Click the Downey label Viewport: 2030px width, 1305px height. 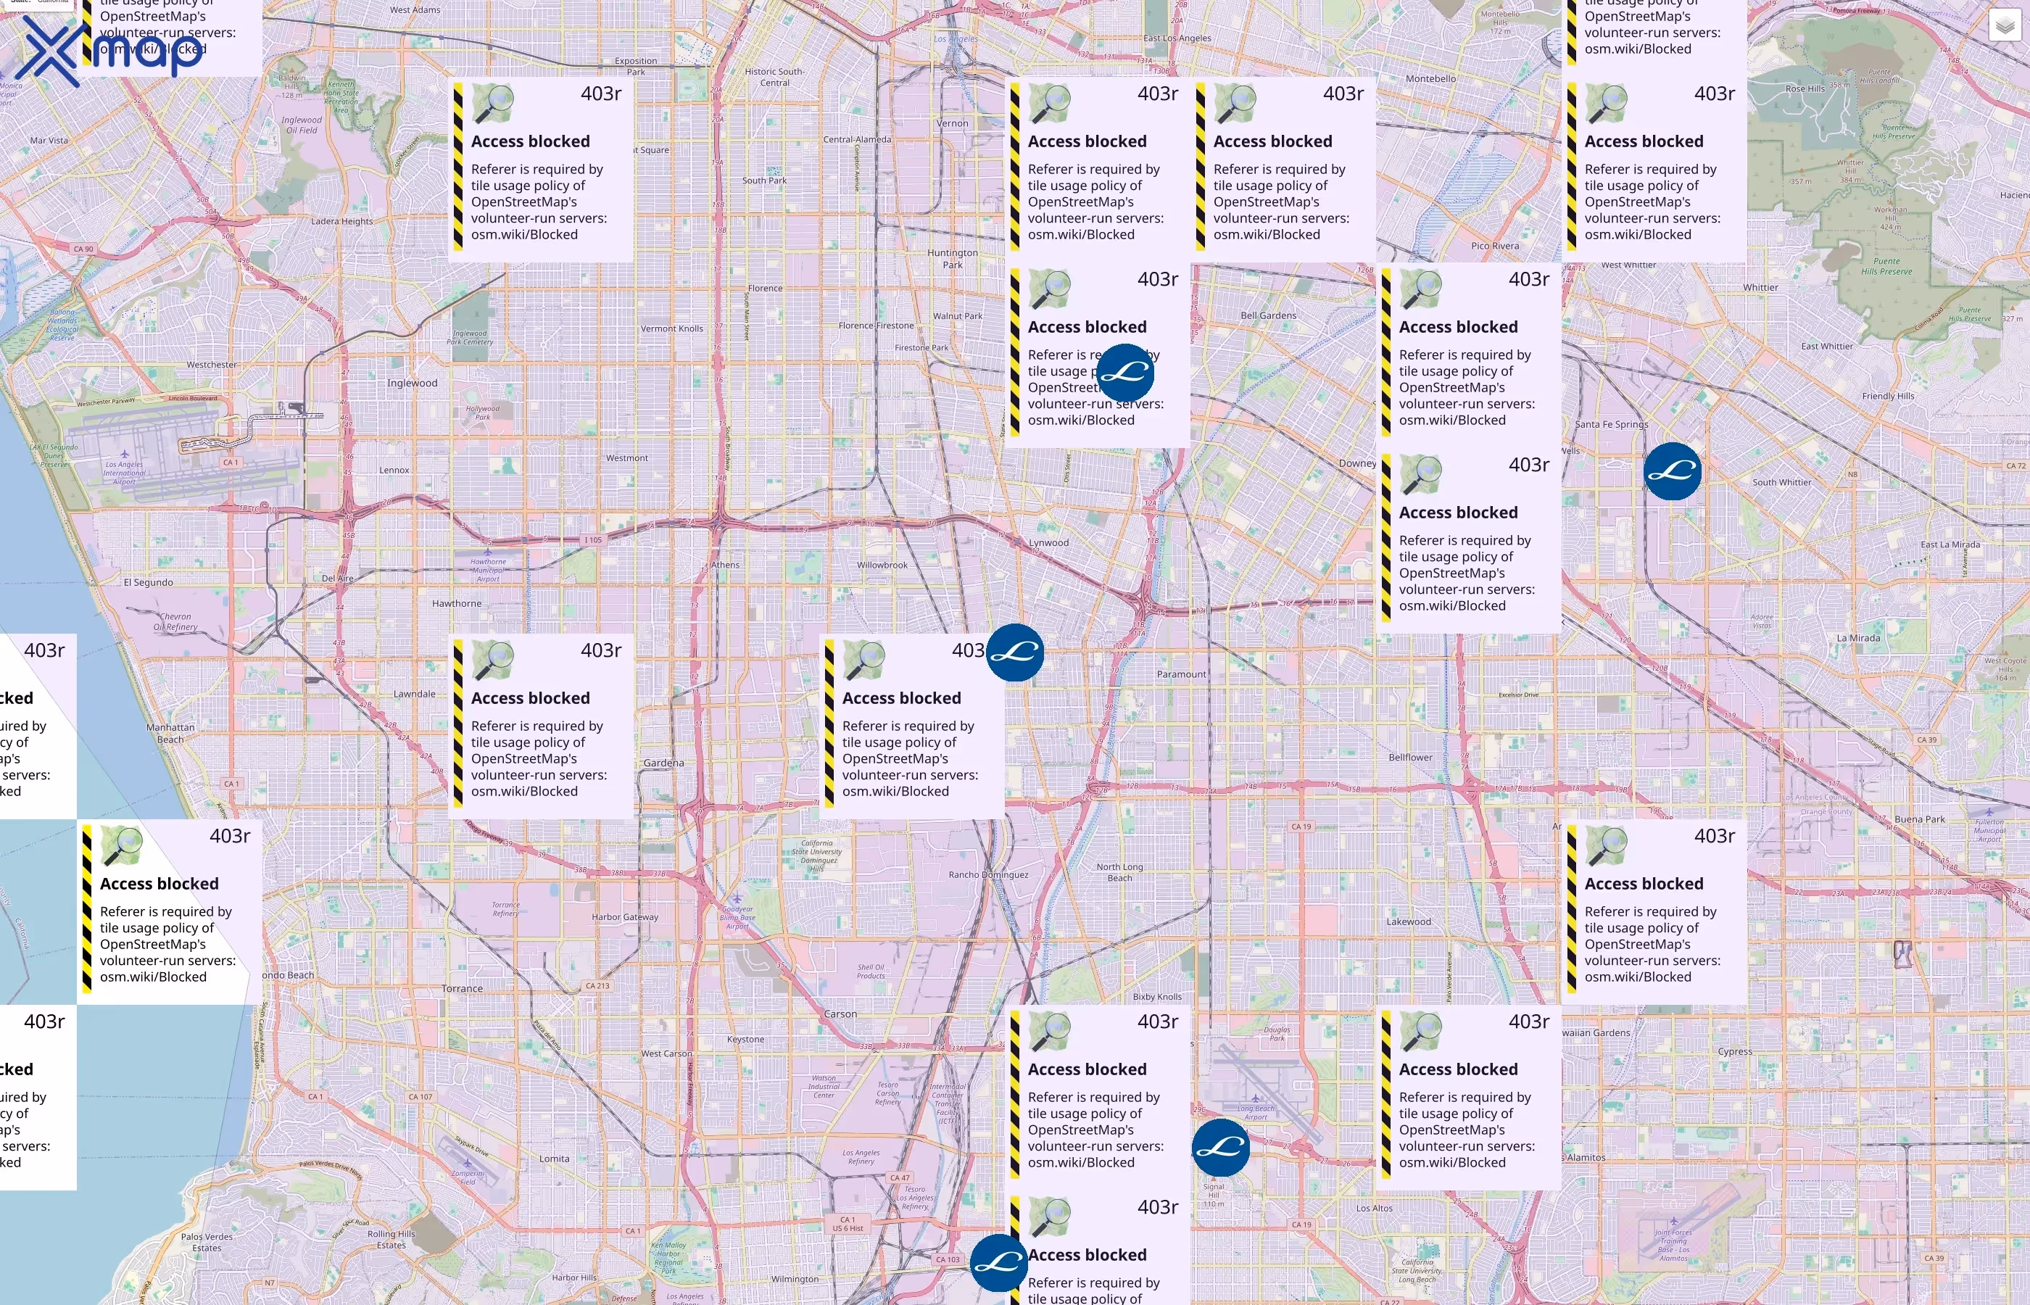click(x=1357, y=463)
